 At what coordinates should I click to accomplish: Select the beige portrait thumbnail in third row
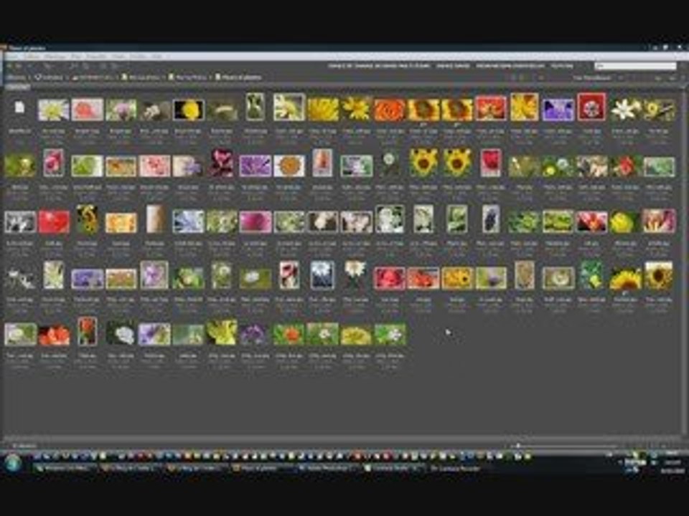coord(155,219)
